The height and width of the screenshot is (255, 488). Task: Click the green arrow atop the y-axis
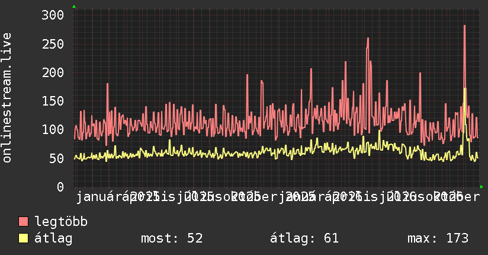point(74,7)
